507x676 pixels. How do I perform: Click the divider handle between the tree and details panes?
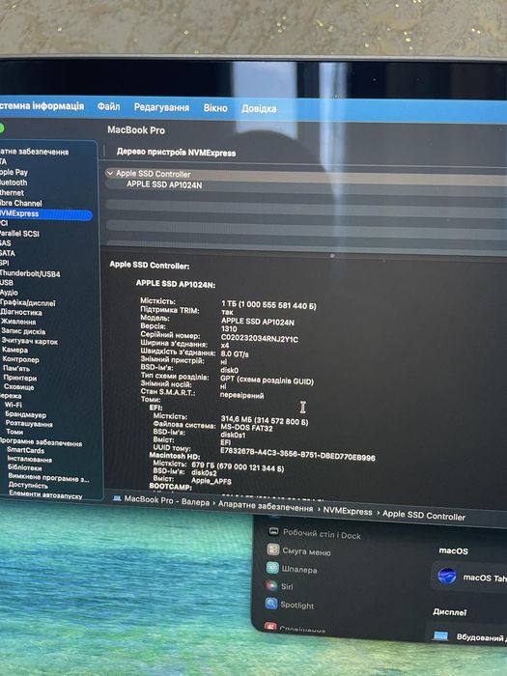[x=332, y=256]
